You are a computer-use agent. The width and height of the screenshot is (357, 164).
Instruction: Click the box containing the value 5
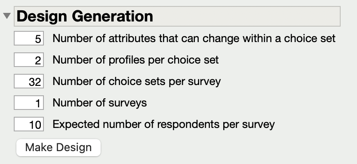pos(29,38)
